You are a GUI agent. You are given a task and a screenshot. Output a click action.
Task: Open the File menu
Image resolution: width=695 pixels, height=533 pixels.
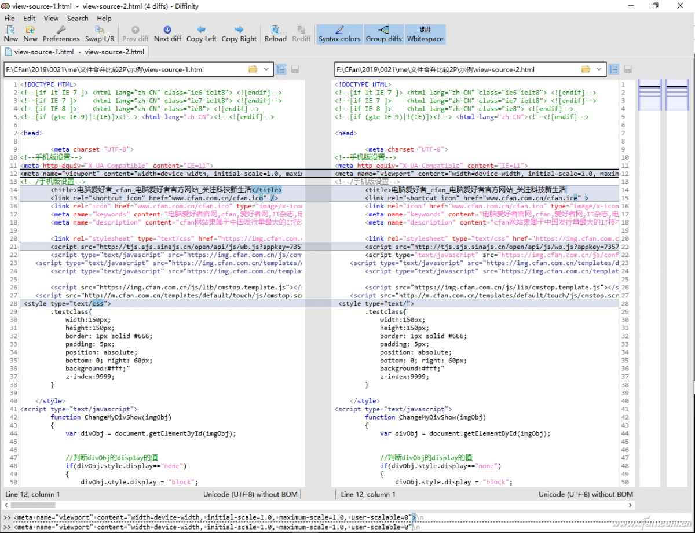pyautogui.click(x=10, y=18)
